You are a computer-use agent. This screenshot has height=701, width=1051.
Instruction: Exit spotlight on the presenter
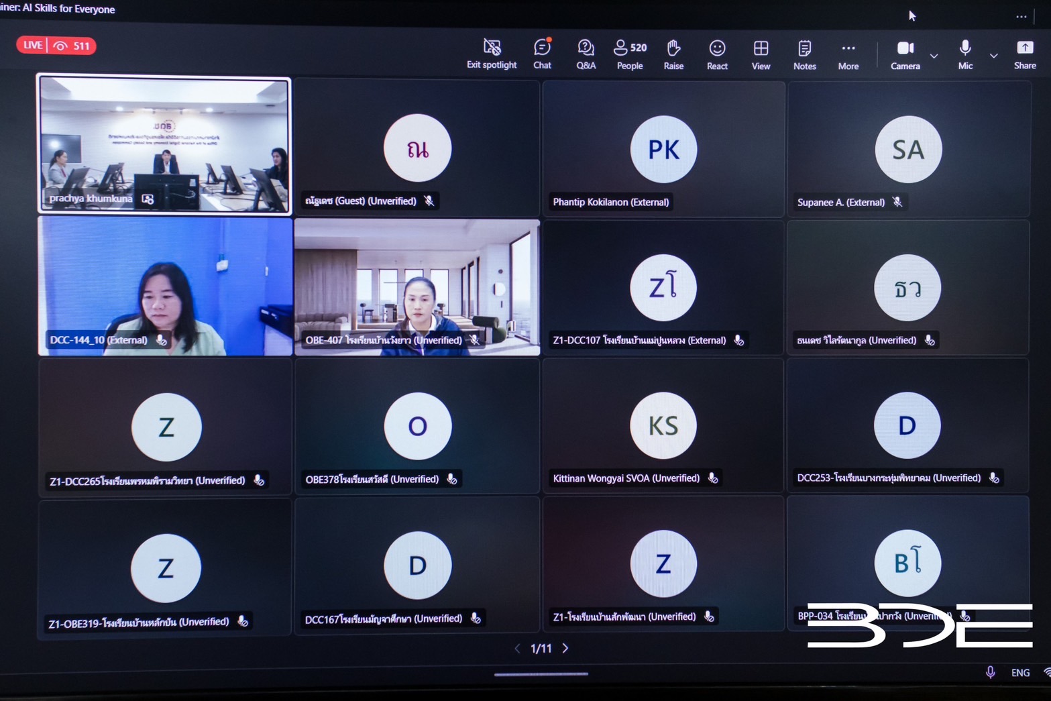(x=492, y=54)
